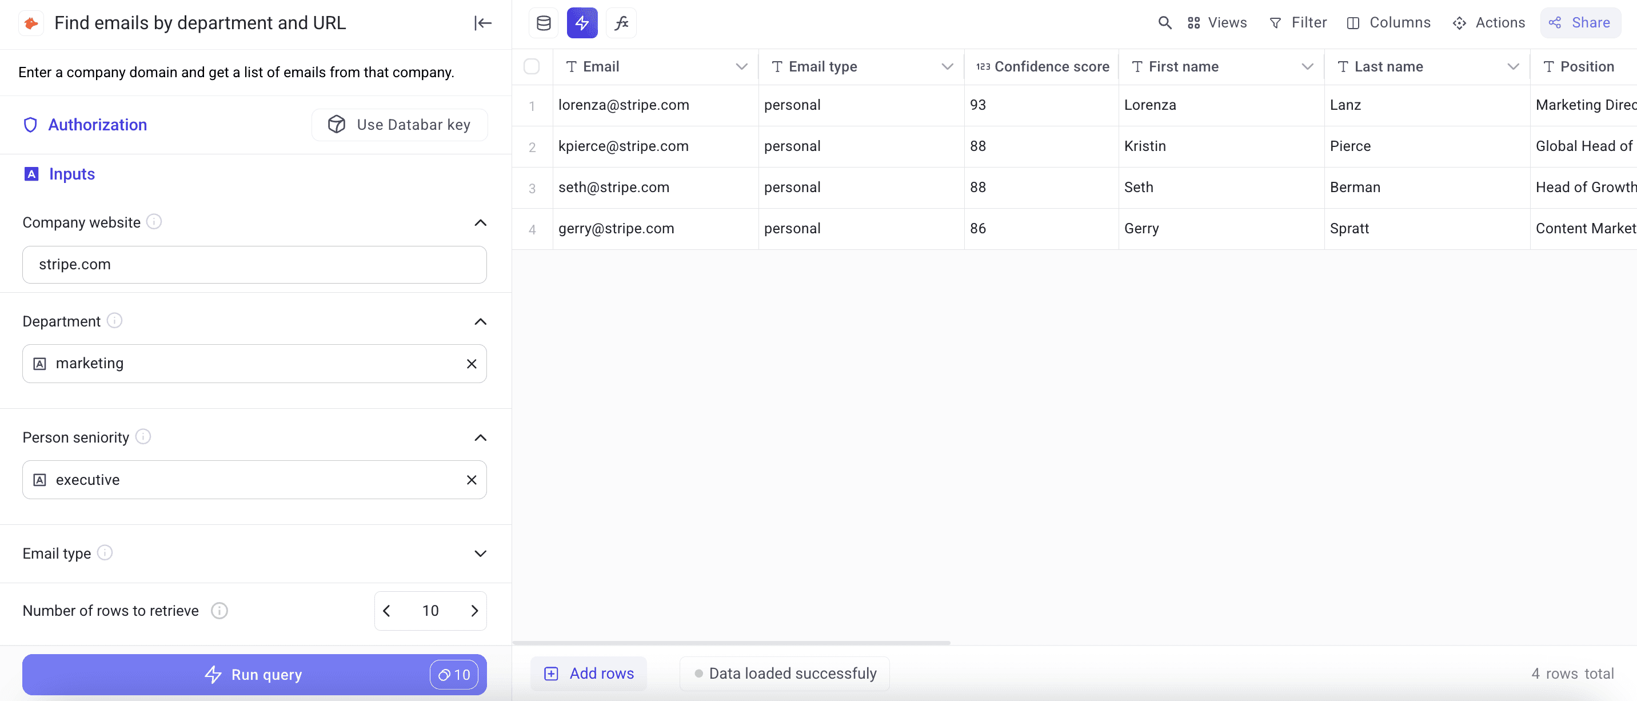Screen dimensions: 1637x701
Task: Click the Use Databar key cube icon
Action: (336, 124)
